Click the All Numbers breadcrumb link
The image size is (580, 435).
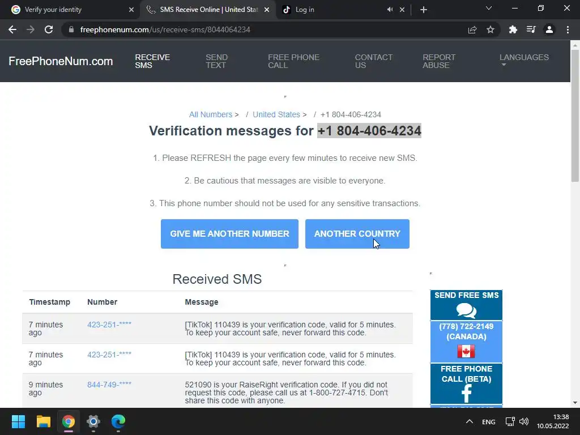coord(211,114)
